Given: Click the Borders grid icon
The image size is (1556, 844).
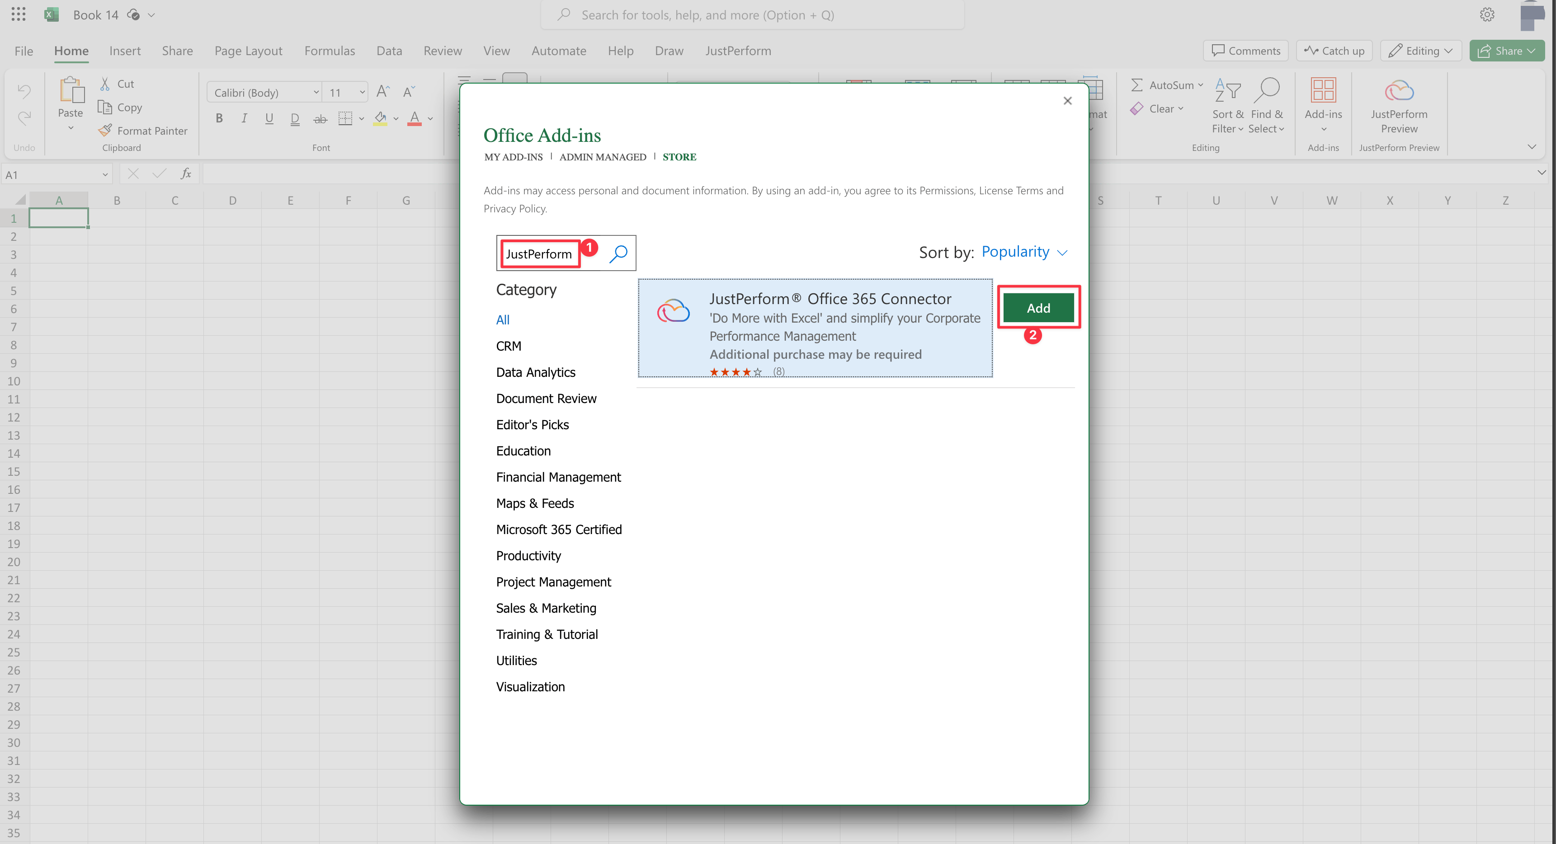Looking at the screenshot, I should (345, 118).
